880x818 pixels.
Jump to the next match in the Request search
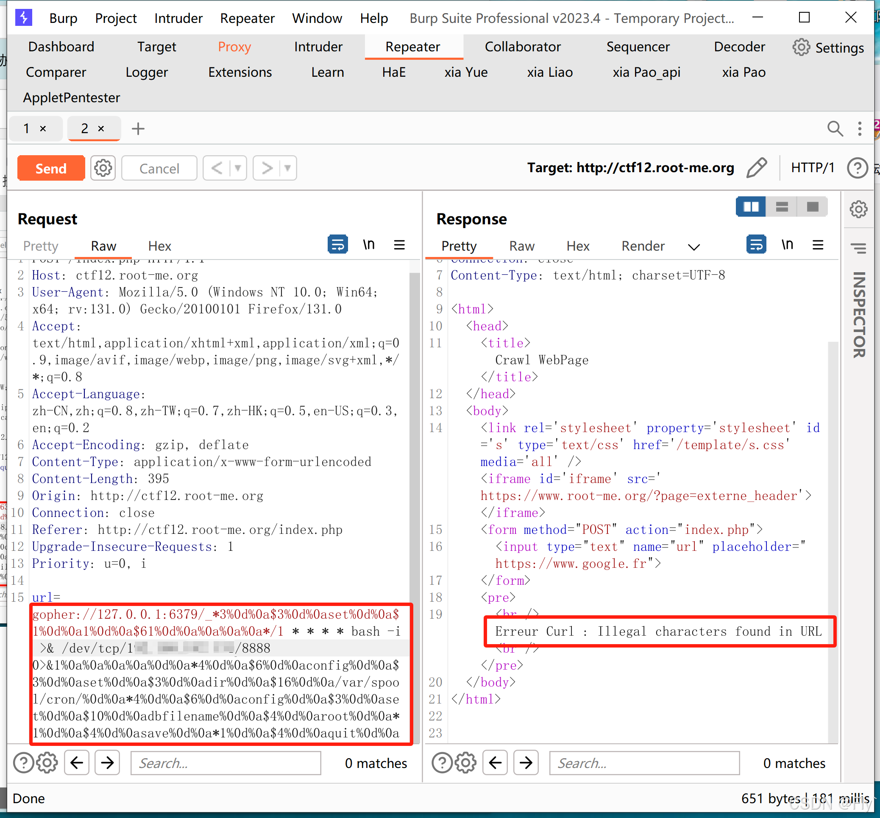107,763
